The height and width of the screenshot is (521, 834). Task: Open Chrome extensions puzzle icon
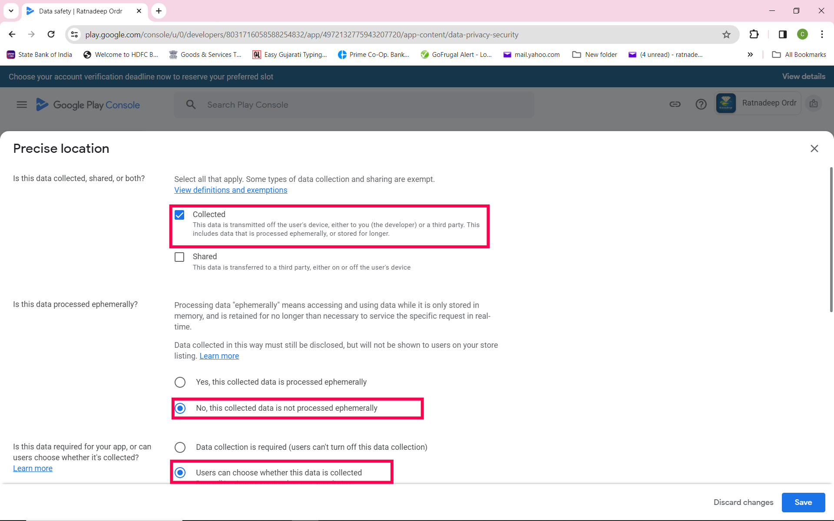pos(754,34)
